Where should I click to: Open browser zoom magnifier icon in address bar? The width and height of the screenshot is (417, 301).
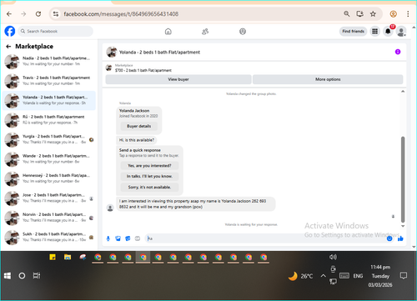point(347,14)
